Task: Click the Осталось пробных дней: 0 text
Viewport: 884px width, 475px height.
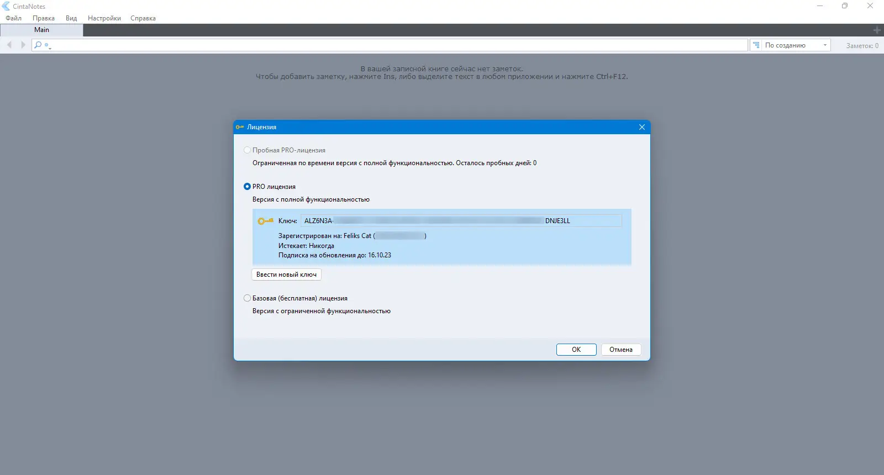Action: coord(496,163)
